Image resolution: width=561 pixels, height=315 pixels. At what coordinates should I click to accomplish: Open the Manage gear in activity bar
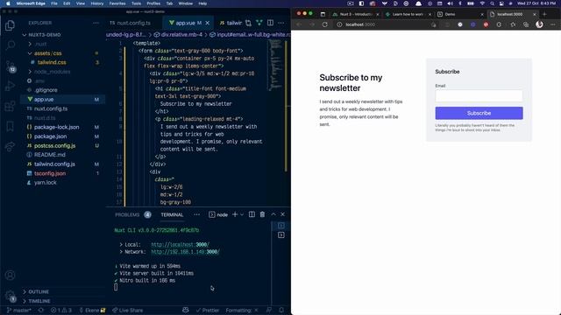[x=10, y=296]
